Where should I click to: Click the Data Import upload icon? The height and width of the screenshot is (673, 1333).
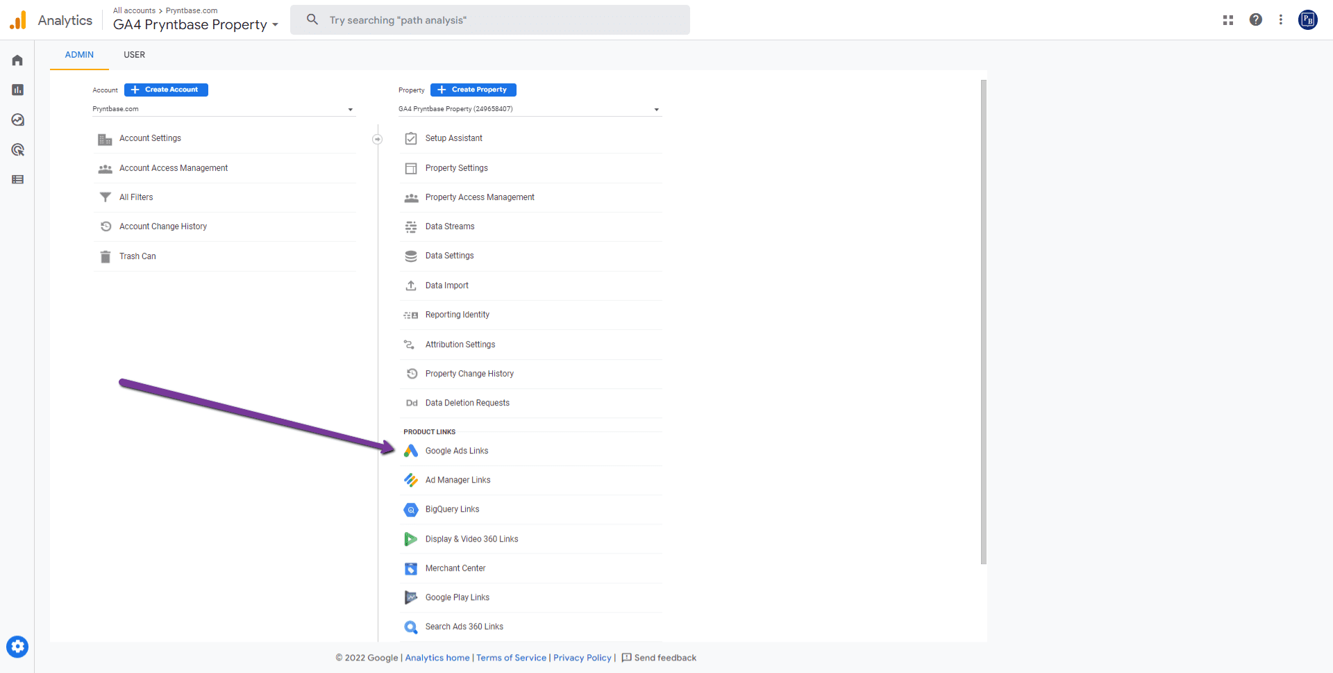point(411,285)
